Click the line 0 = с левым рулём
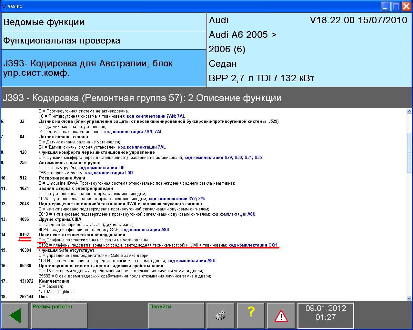The height and width of the screenshot is (330, 413). tap(58, 168)
